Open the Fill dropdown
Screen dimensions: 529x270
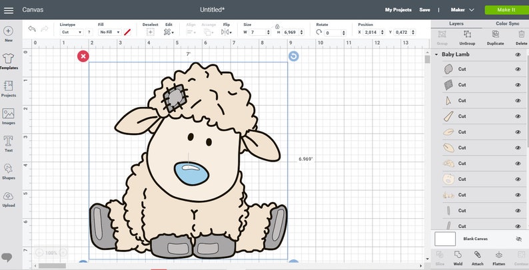pos(110,33)
